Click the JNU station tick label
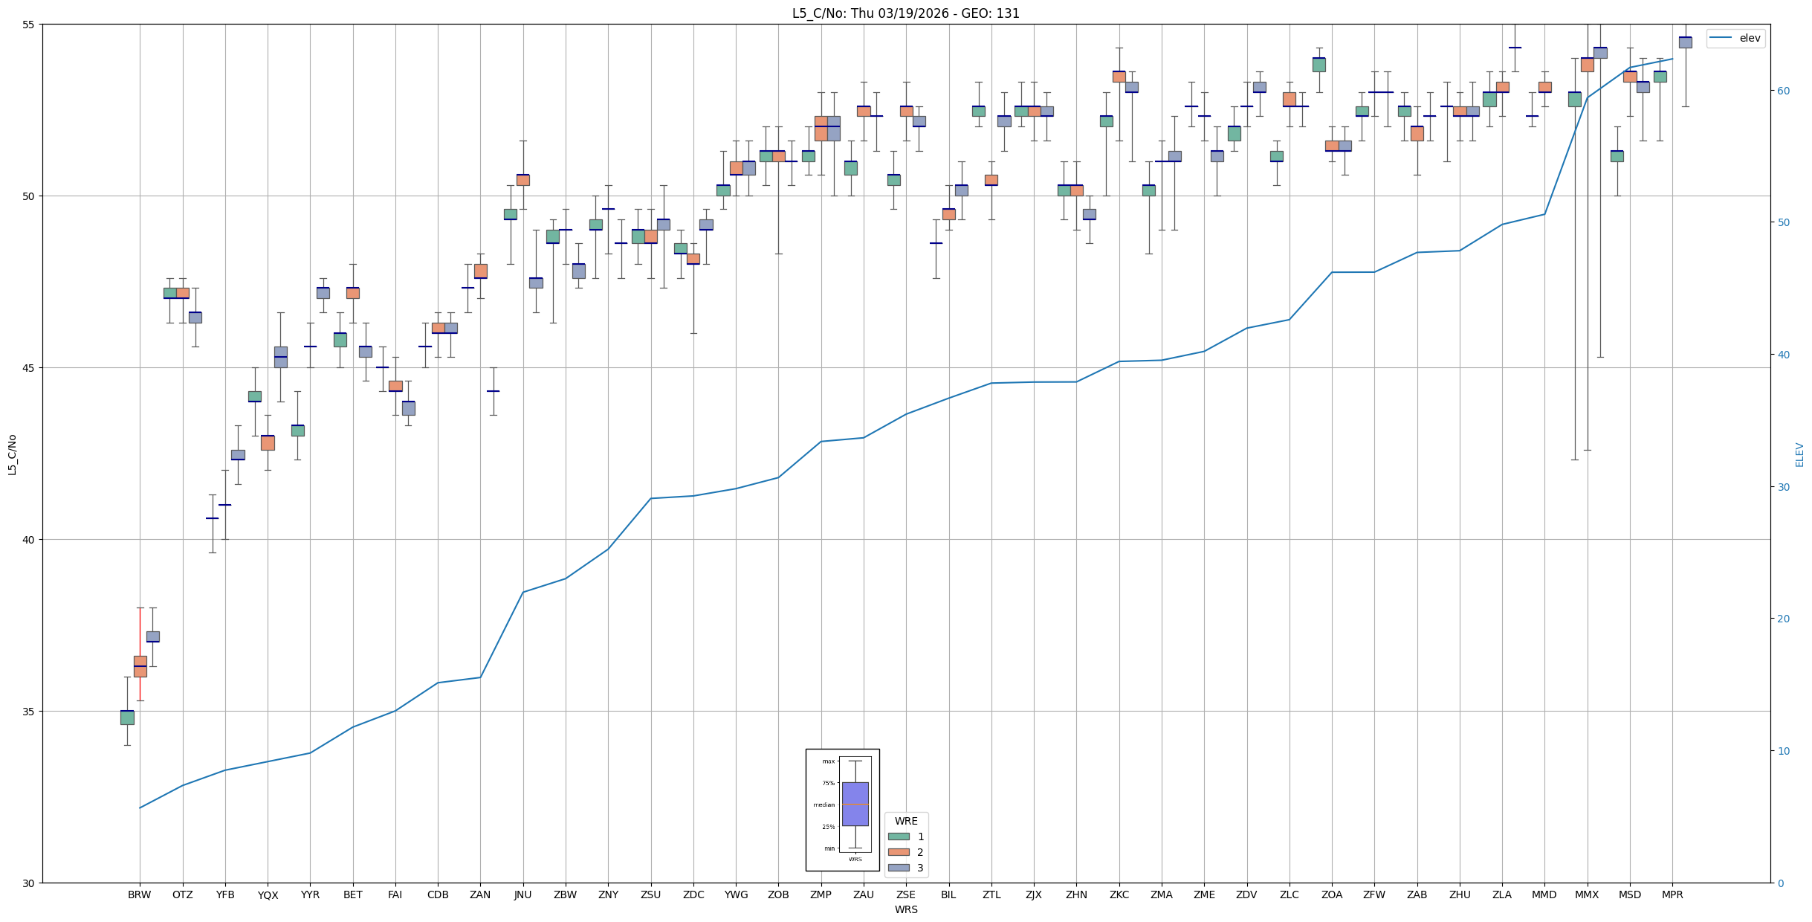Screen dimensions: 1812x922 click(522, 894)
